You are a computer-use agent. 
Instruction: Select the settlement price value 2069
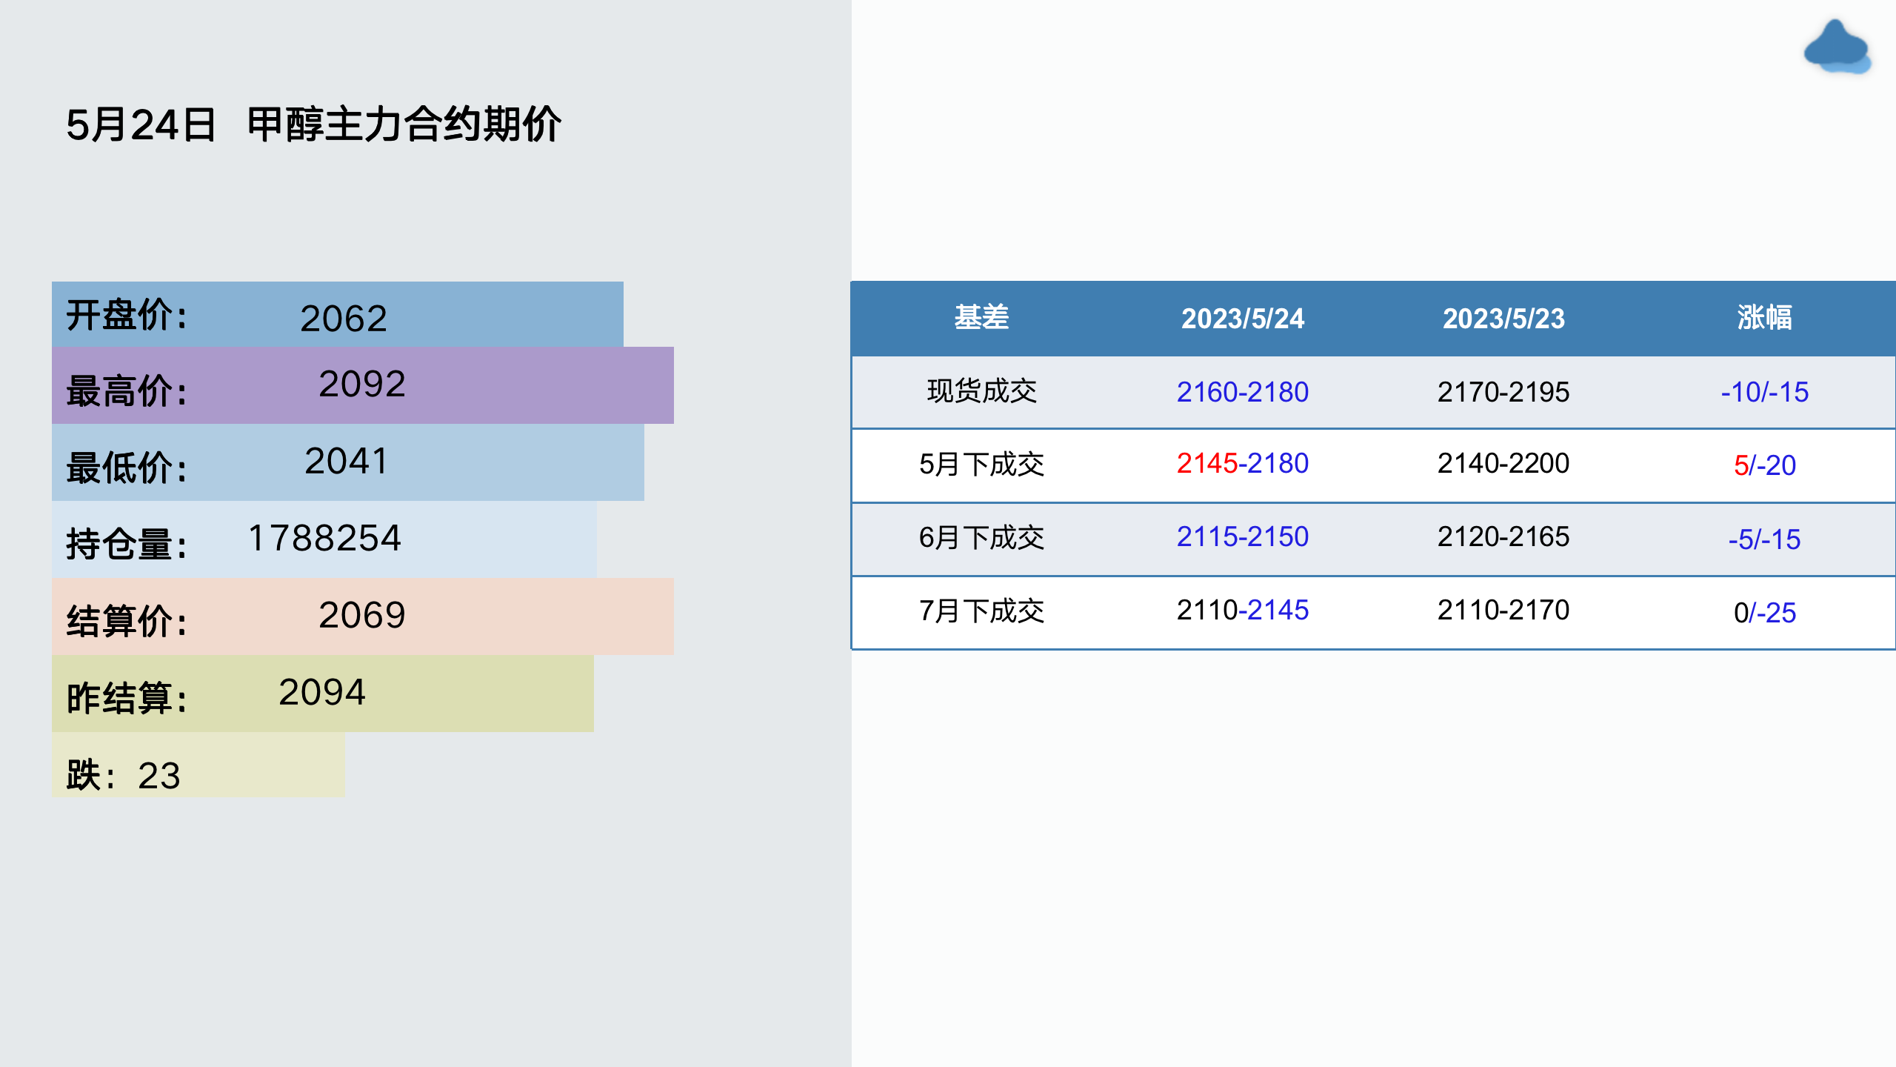pos(362,615)
